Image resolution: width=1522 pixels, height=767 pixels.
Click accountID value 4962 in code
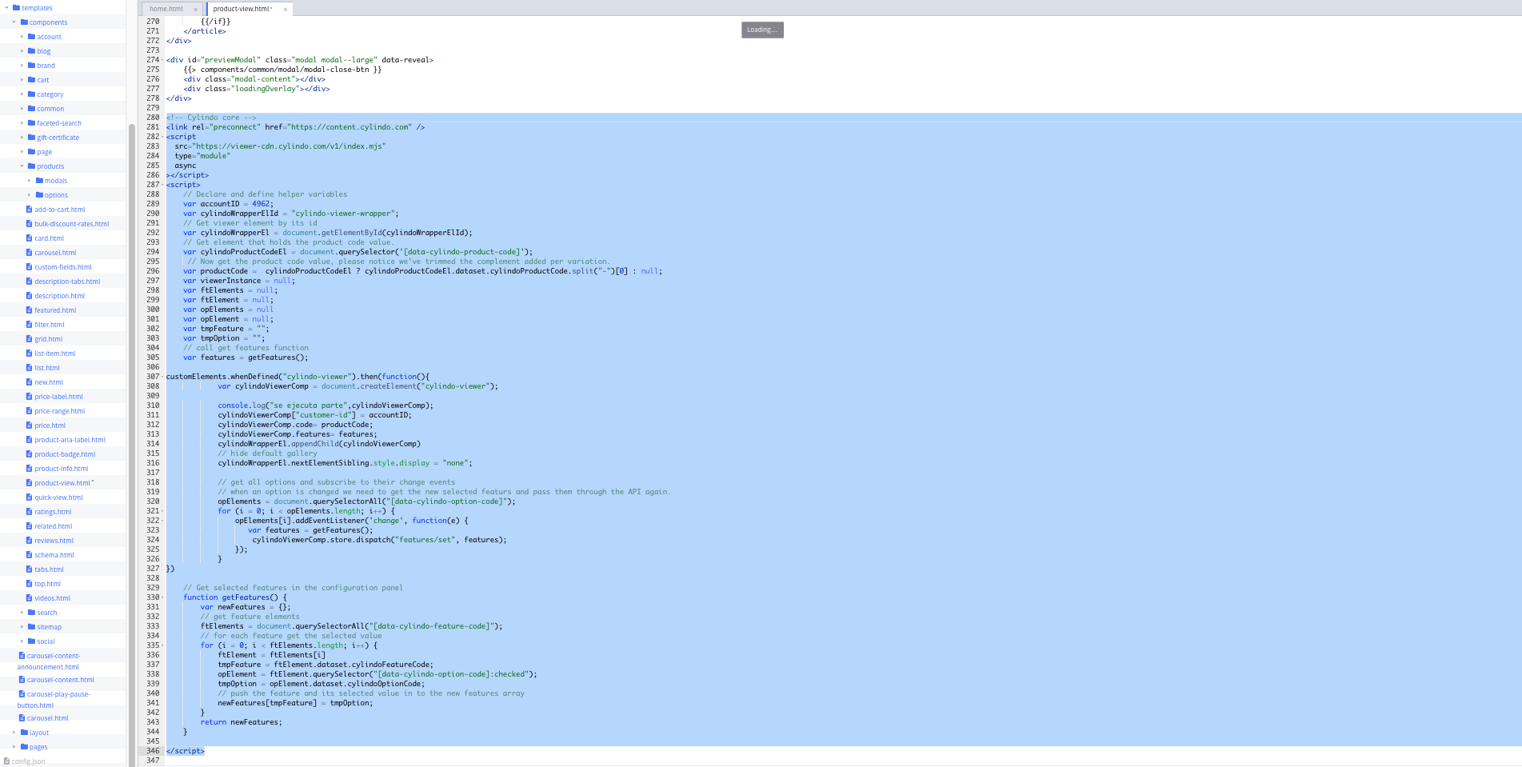[261, 204]
